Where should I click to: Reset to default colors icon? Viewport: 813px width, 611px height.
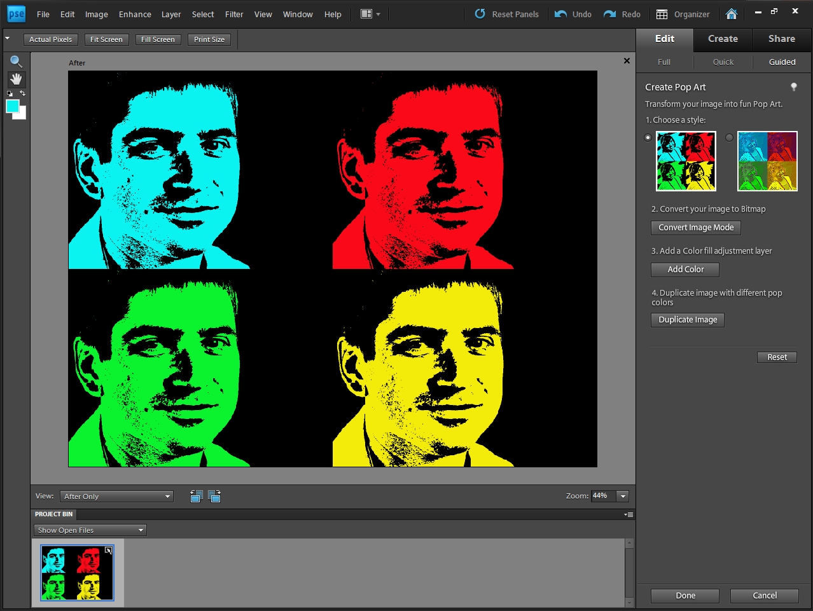(10, 93)
